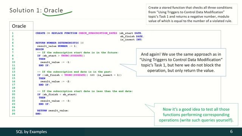
Task: Click the "sb_finish DATE," parameter line
Action: click(x=132, y=36)
